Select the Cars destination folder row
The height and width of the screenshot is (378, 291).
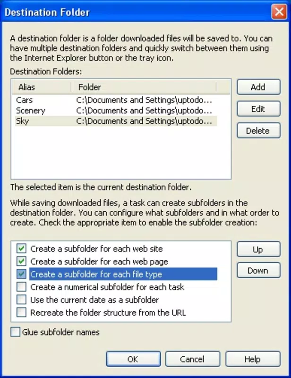pyautogui.click(x=116, y=100)
